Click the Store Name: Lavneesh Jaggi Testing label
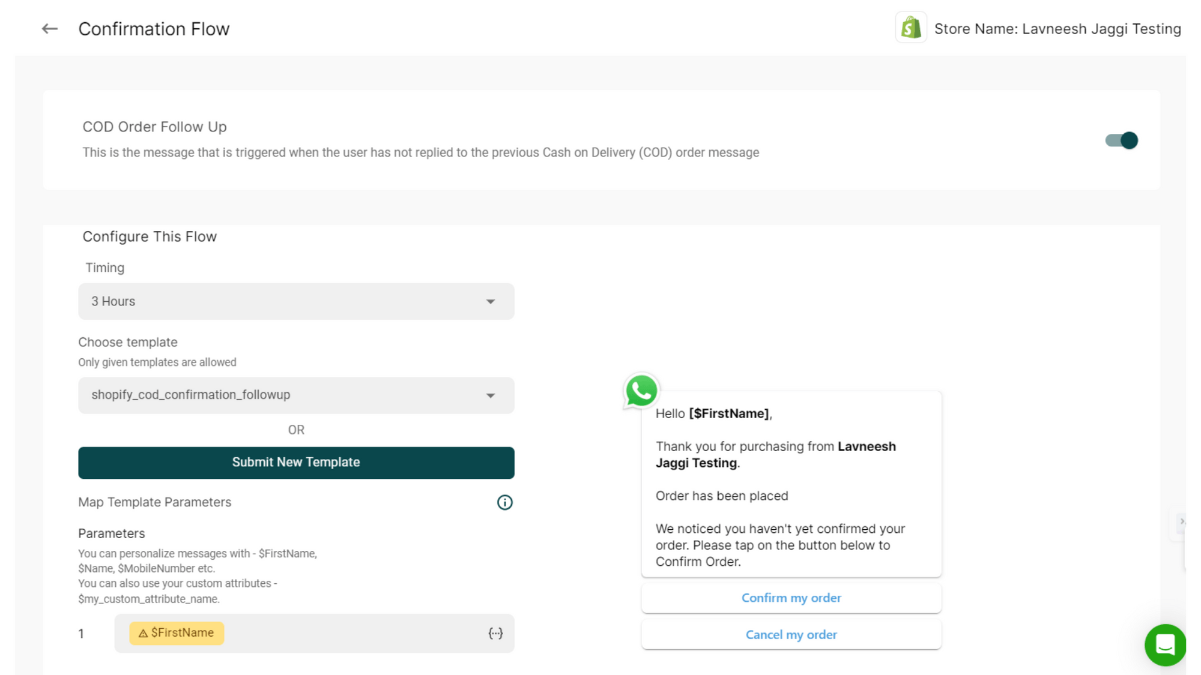The image size is (1201, 675). click(x=1057, y=29)
